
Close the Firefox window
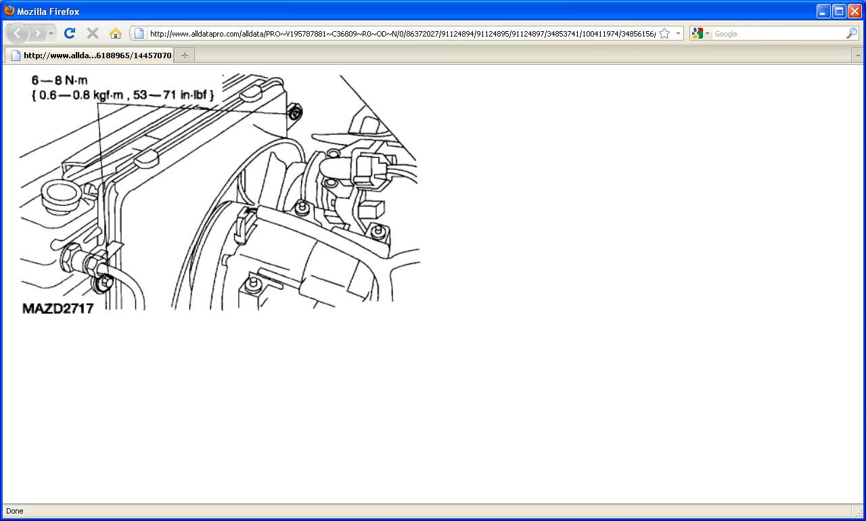click(x=854, y=11)
